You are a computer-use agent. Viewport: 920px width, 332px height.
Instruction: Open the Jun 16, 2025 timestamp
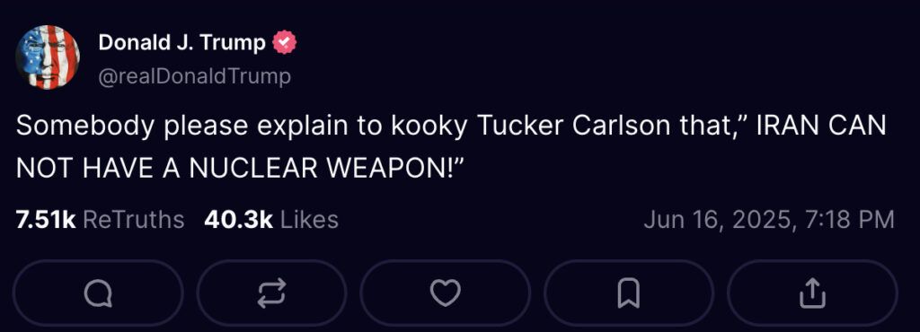769,220
